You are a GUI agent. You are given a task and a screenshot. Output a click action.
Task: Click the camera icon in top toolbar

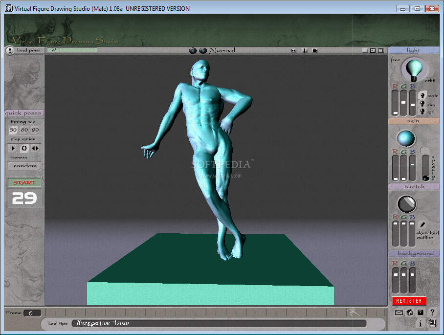pyautogui.click(x=315, y=50)
